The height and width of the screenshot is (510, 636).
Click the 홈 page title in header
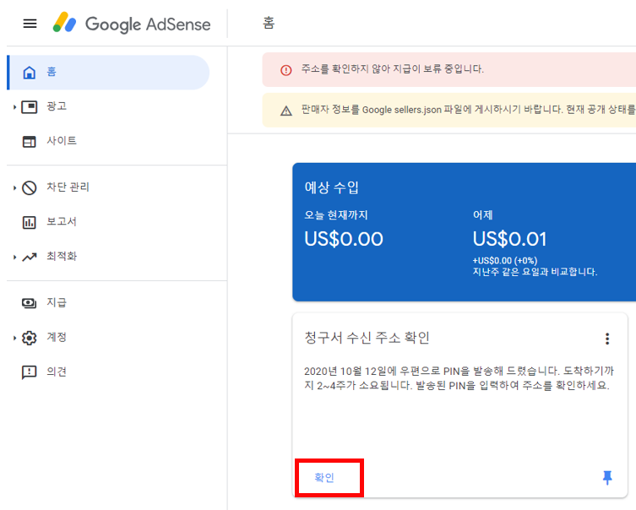click(x=269, y=23)
